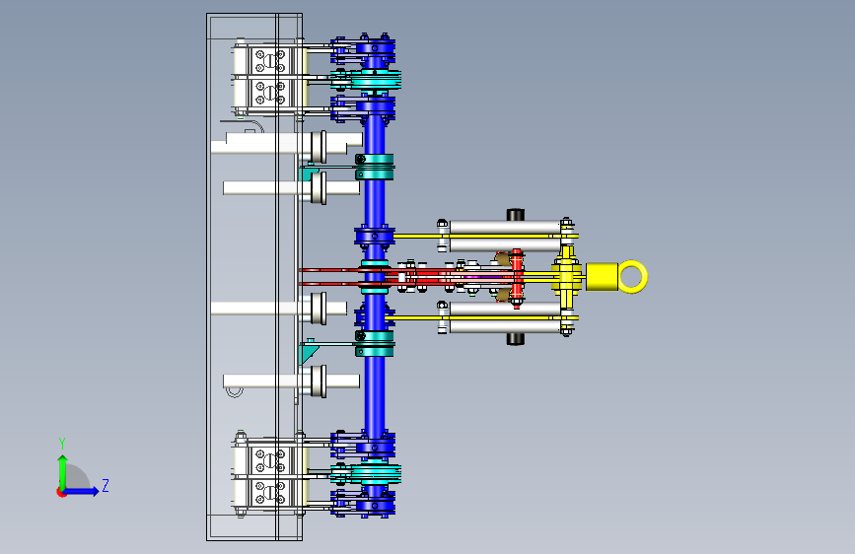Click the Z axis label on triad

(106, 485)
